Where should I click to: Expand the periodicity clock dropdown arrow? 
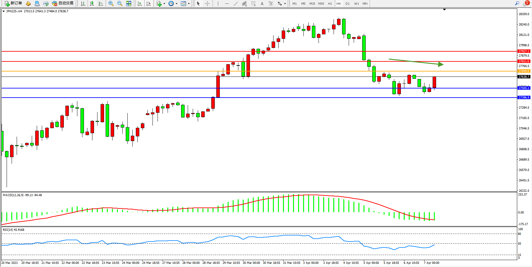coord(176,4)
